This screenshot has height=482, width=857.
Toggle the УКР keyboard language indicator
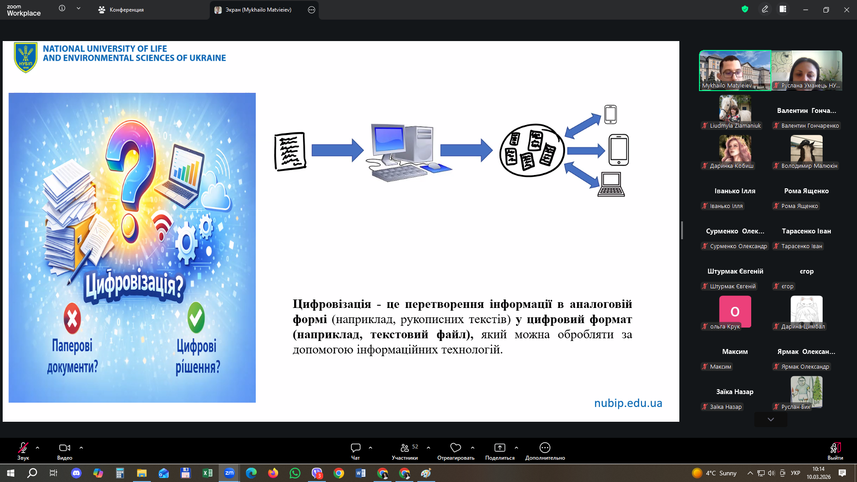coord(795,473)
